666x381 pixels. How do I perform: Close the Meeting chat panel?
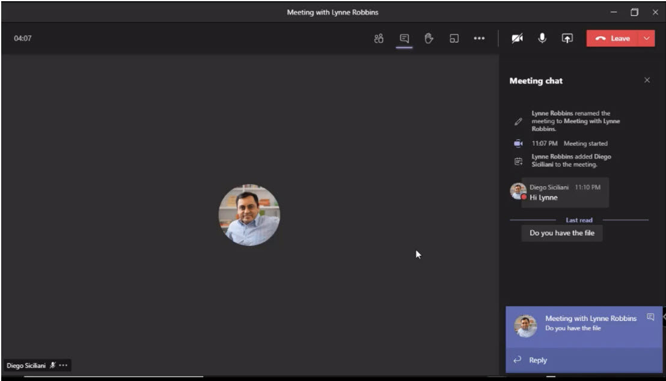(647, 81)
